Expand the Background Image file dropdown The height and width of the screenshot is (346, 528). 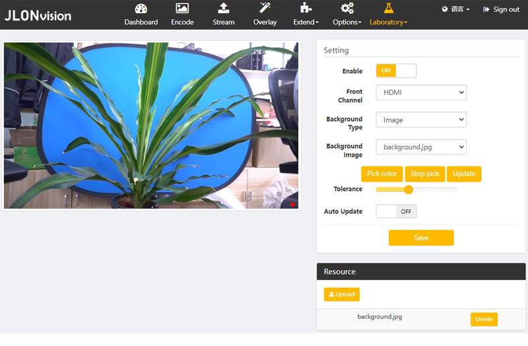pyautogui.click(x=420, y=147)
